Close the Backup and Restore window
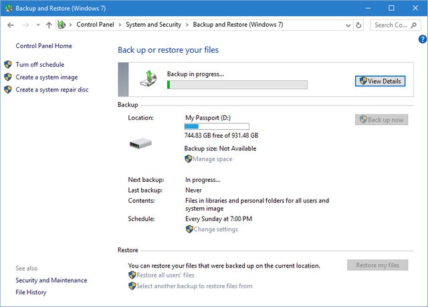 click(x=415, y=8)
